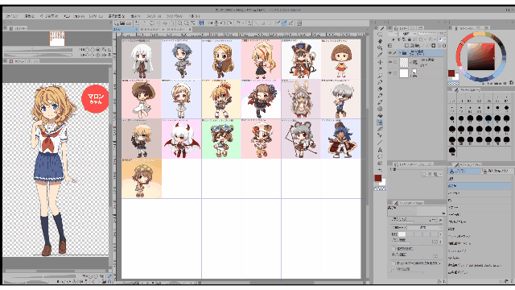This screenshot has height=290, width=515.
Task: Select the second sub tool group tab
Action: click(x=497, y=171)
